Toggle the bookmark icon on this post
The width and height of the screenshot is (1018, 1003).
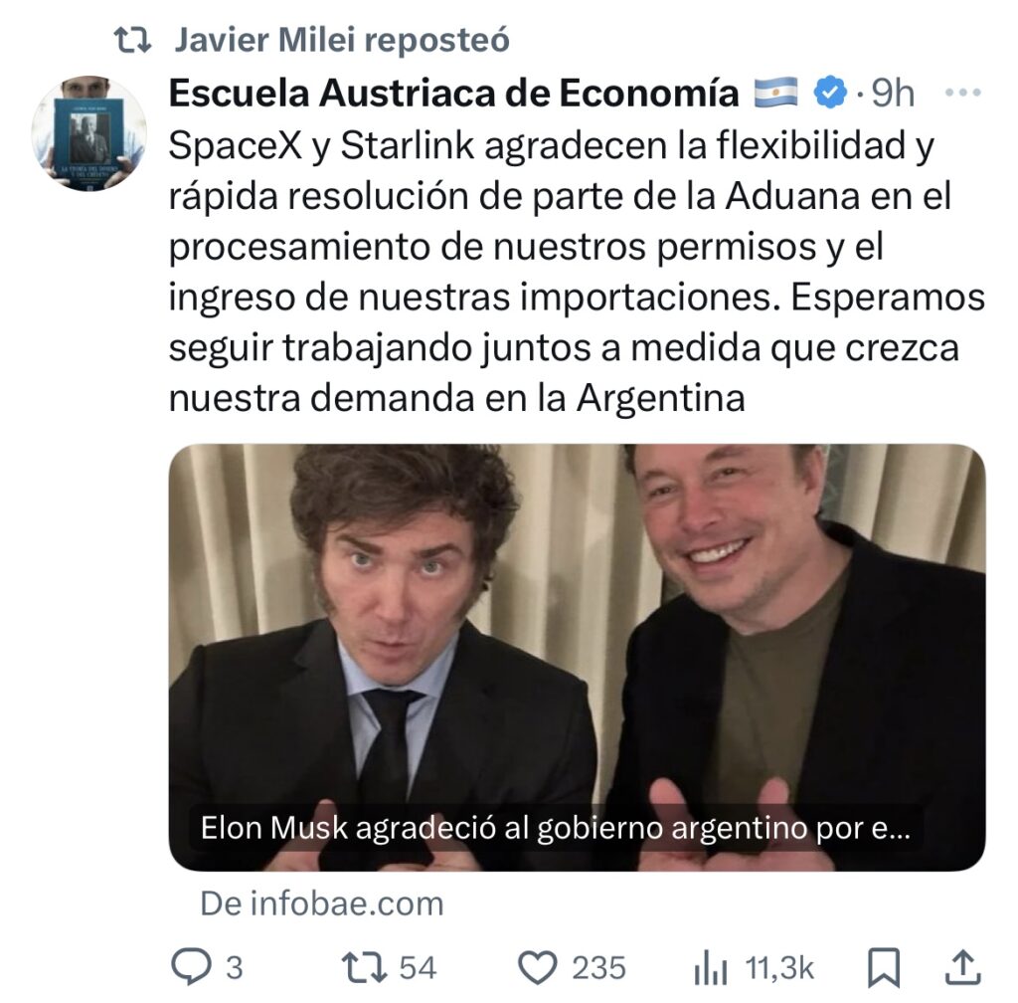[884, 968]
